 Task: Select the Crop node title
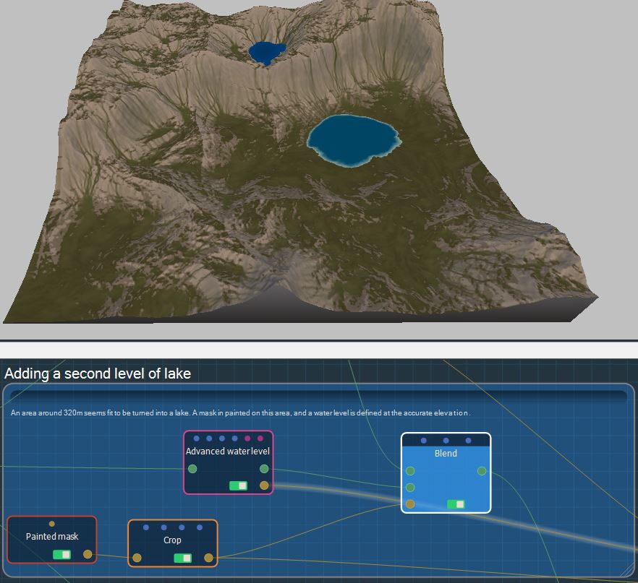click(x=172, y=540)
